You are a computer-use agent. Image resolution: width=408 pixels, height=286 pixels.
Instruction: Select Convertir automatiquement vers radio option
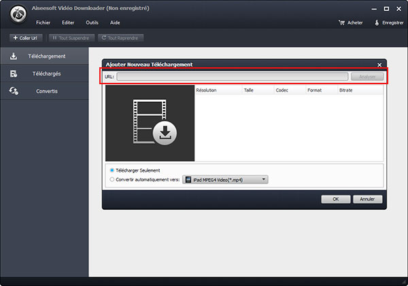(112, 179)
